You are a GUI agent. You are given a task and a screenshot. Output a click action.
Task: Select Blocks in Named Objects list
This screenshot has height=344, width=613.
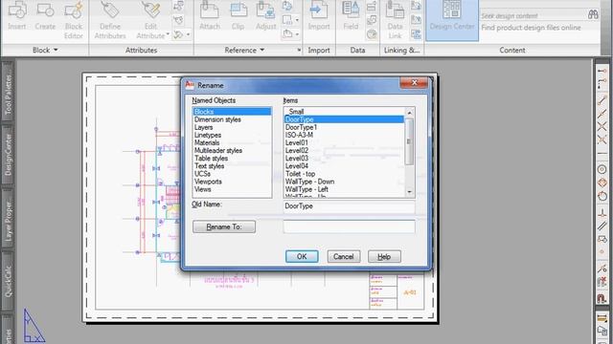pos(232,112)
